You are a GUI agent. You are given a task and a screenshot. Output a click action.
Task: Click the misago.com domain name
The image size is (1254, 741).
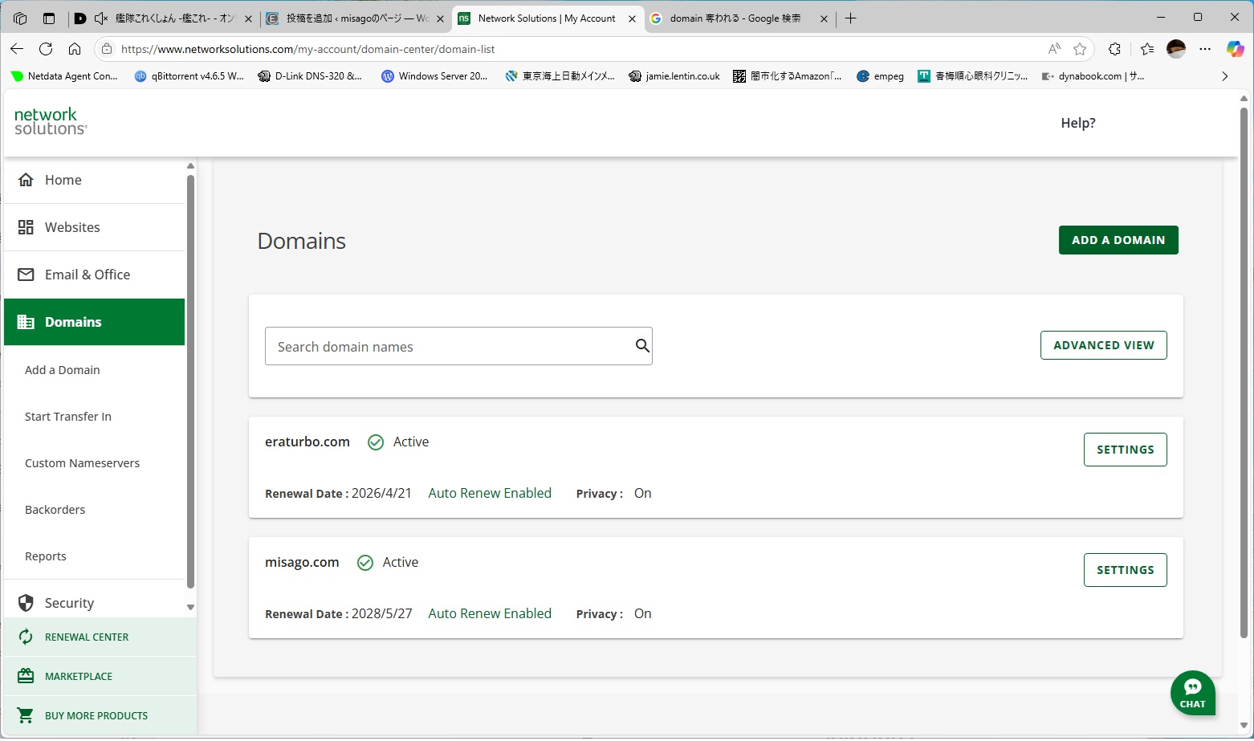click(x=302, y=562)
